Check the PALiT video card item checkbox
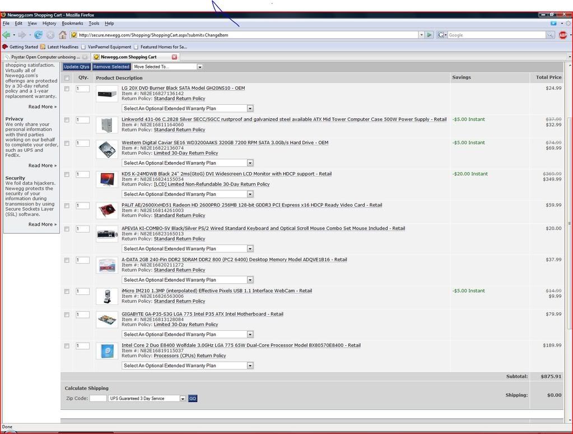 [x=67, y=205]
